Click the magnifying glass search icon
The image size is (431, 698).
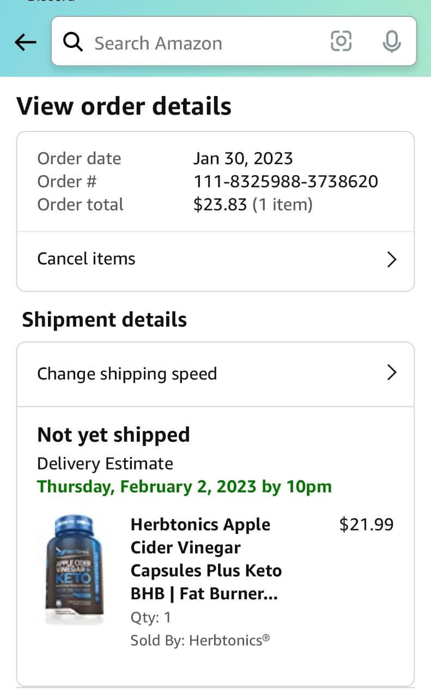pos(73,42)
